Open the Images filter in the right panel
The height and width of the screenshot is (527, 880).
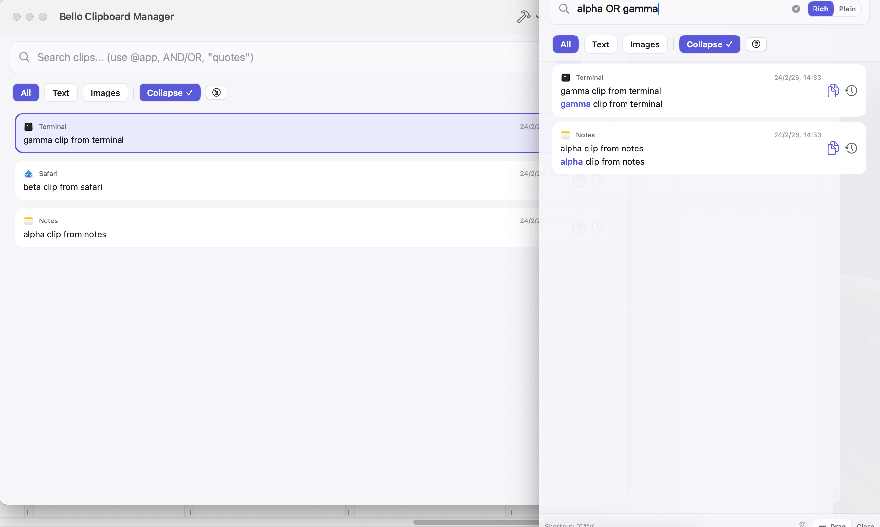click(645, 44)
